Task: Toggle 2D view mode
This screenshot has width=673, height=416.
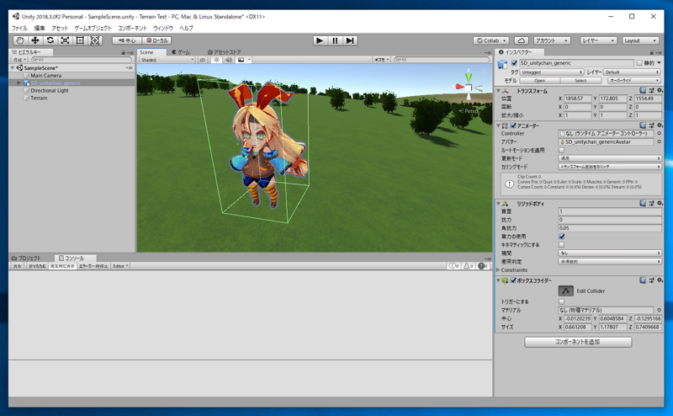Action: (x=202, y=60)
